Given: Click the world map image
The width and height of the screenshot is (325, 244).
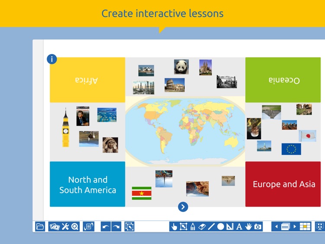Looking at the screenshot, I should tap(185, 131).
